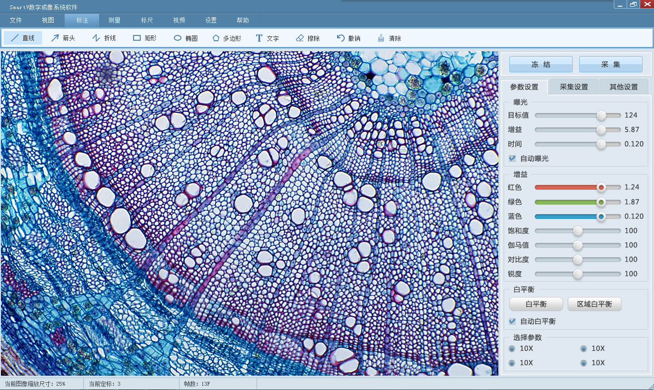Select the bottom-right 10X radio button
Screen dimensions: 654x390
584,363
